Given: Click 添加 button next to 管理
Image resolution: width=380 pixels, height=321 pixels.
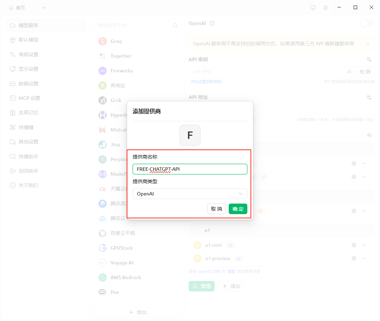Looking at the screenshot, I should [x=231, y=286].
